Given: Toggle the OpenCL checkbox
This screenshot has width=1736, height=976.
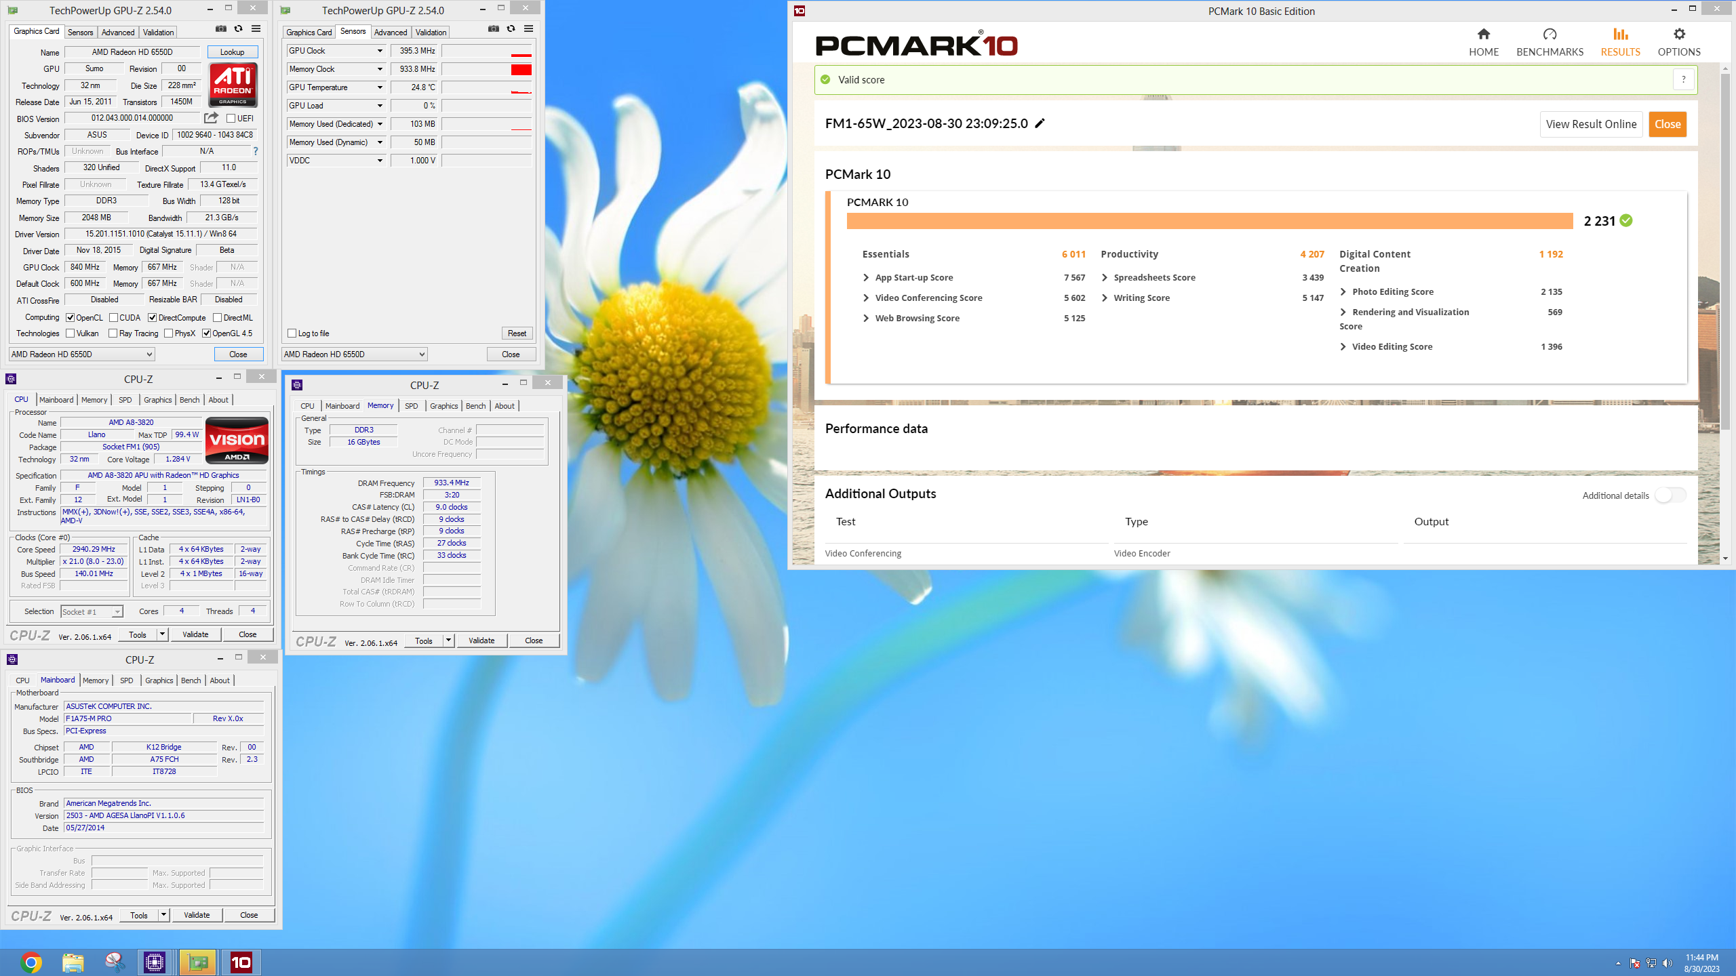Looking at the screenshot, I should (70, 317).
